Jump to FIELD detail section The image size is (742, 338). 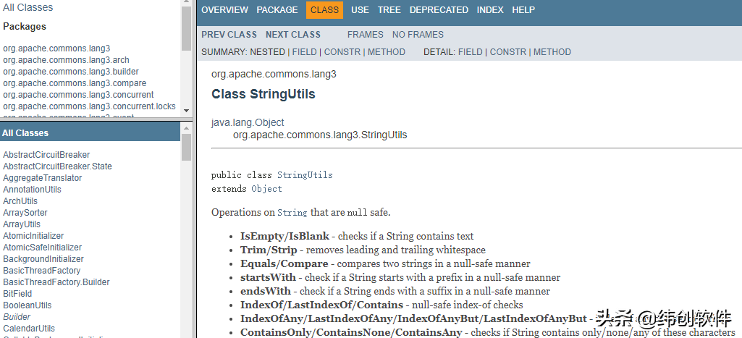point(471,52)
